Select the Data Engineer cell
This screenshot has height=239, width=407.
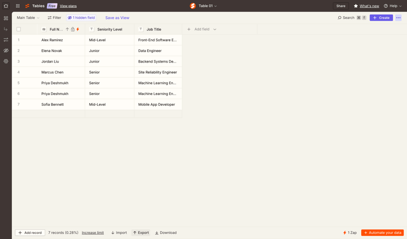point(158,51)
